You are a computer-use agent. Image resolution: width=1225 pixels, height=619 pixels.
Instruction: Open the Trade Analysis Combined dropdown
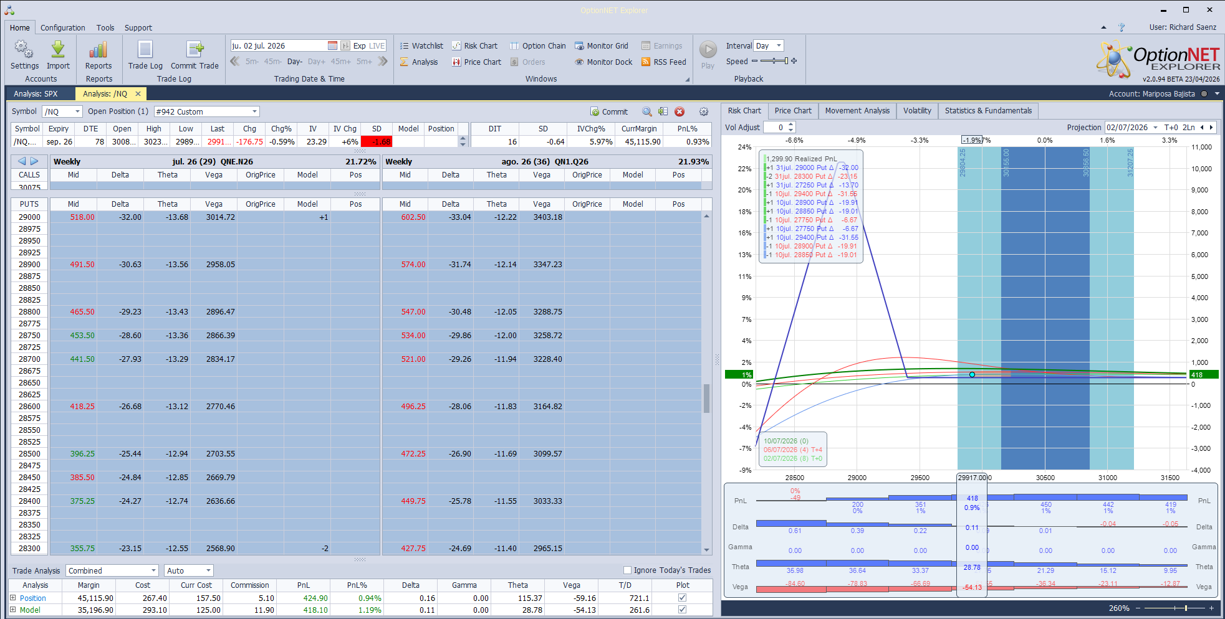[112, 570]
